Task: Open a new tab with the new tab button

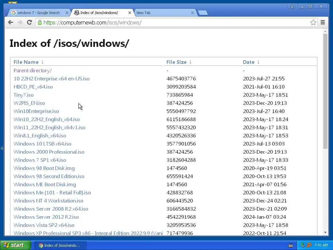Action: 203,13
